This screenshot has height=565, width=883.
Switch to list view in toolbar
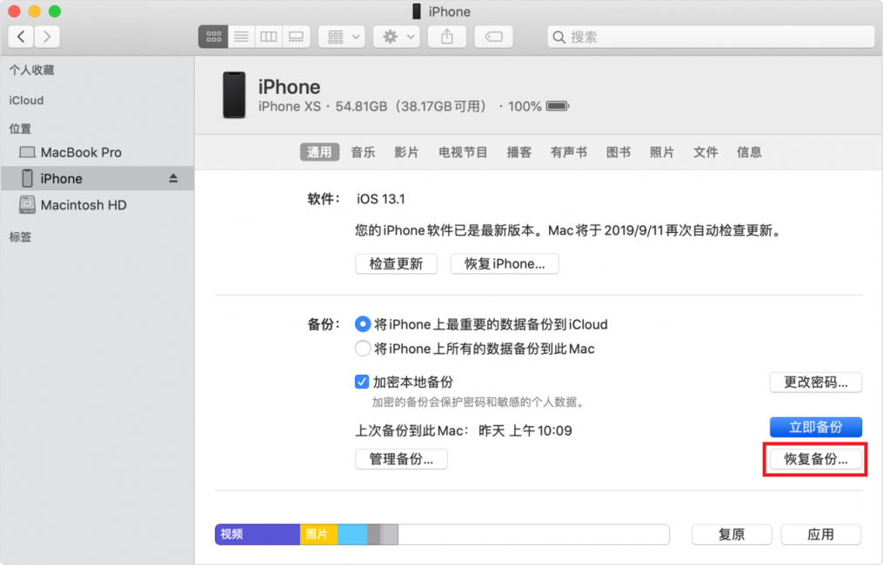(241, 37)
